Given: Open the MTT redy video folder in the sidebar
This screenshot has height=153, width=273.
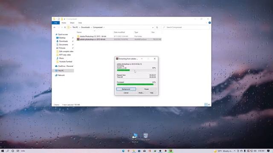Looking at the screenshot, I should pos(65,55).
